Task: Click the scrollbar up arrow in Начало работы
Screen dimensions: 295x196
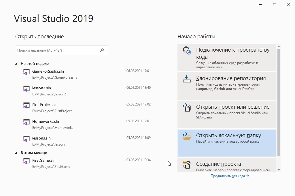Action: point(279,46)
